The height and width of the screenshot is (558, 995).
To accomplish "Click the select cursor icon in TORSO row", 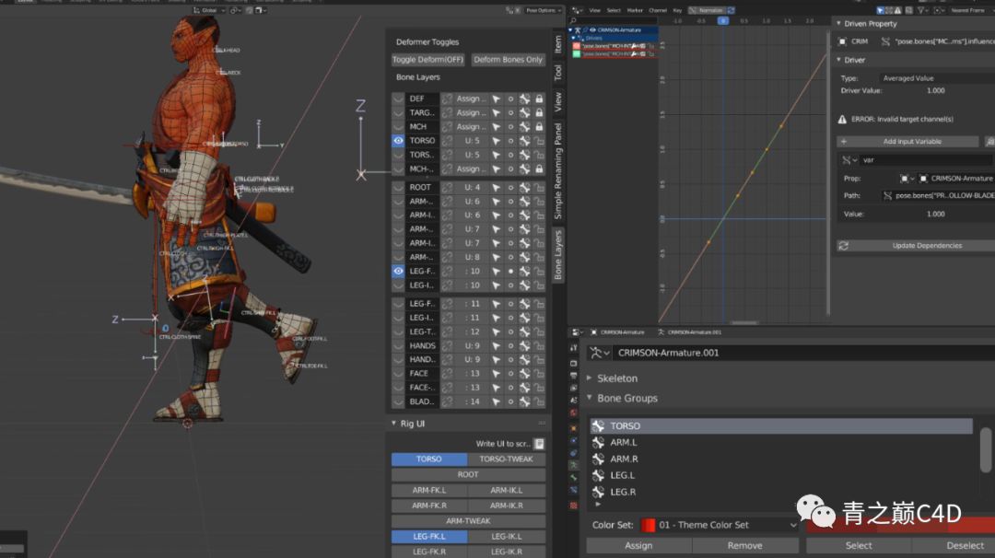I will click(x=497, y=141).
